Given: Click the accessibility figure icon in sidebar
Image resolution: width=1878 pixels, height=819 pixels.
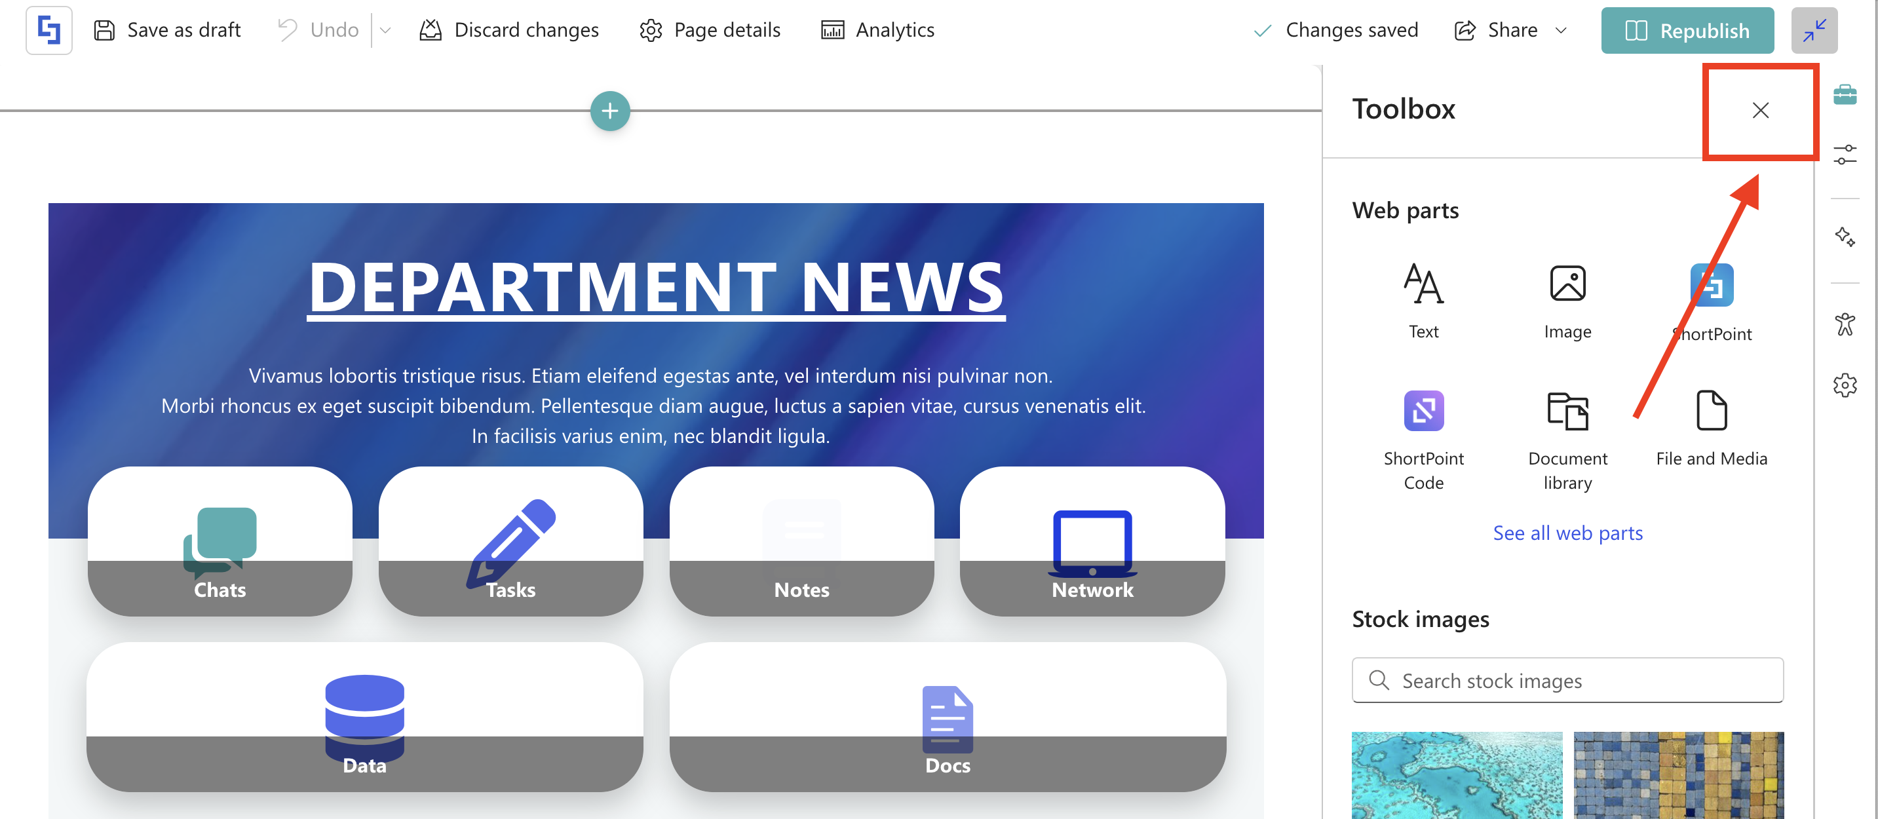Looking at the screenshot, I should (1845, 324).
